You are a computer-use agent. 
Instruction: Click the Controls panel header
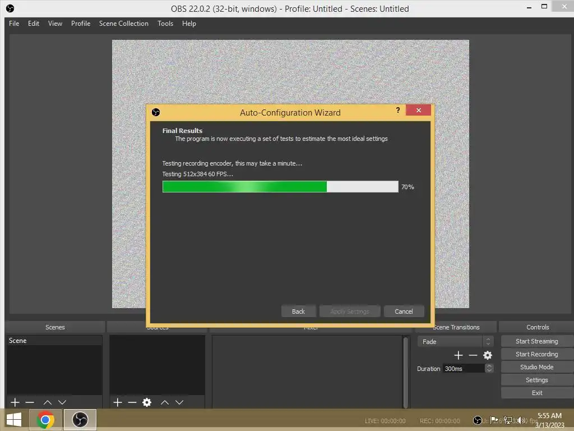(x=538, y=327)
